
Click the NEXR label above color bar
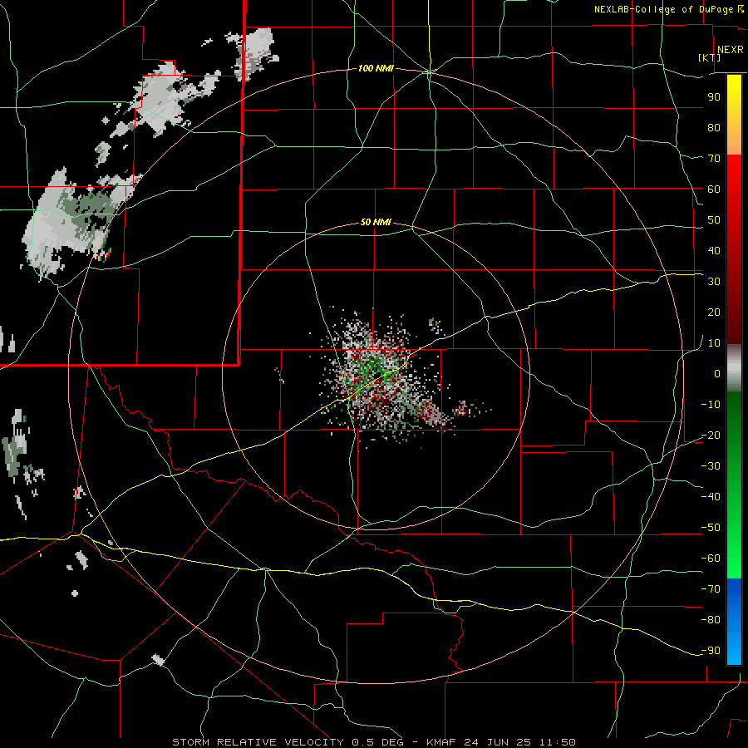pyautogui.click(x=730, y=50)
